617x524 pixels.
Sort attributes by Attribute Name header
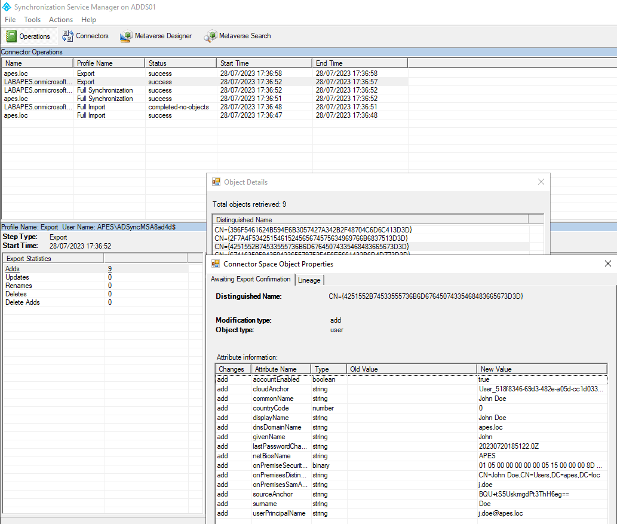280,369
